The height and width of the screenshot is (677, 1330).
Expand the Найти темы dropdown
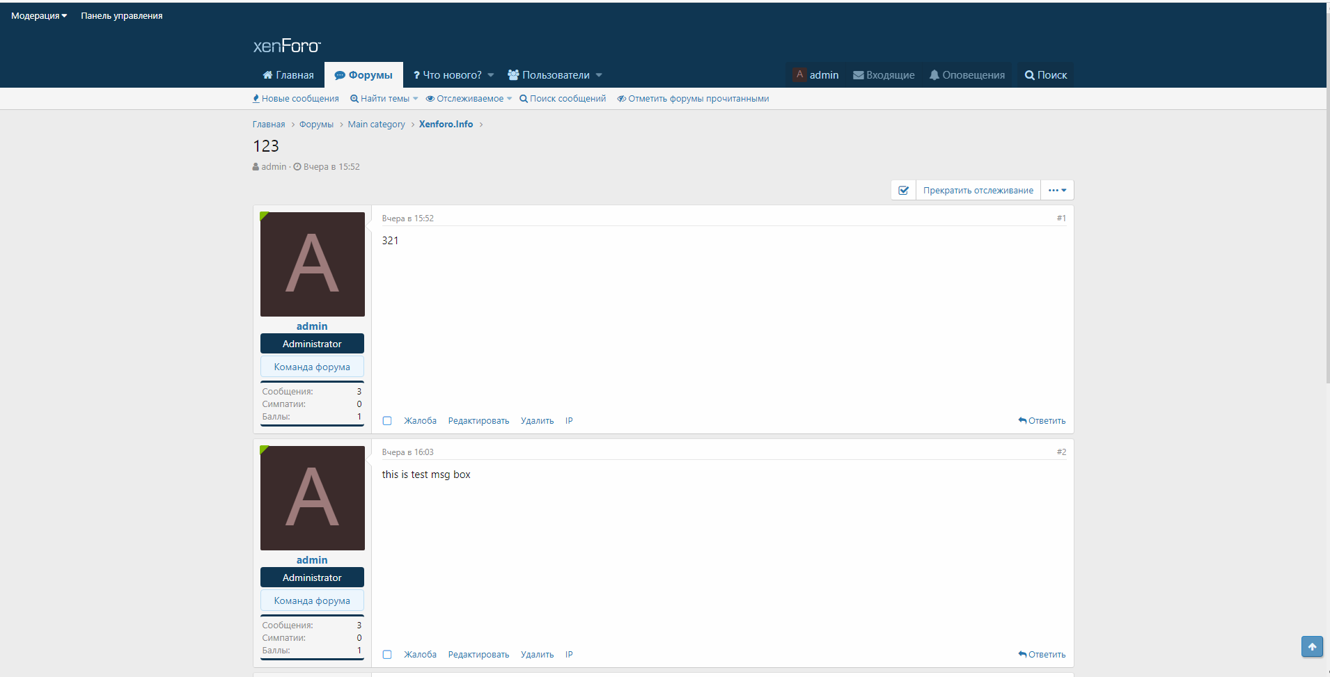pyautogui.click(x=384, y=99)
